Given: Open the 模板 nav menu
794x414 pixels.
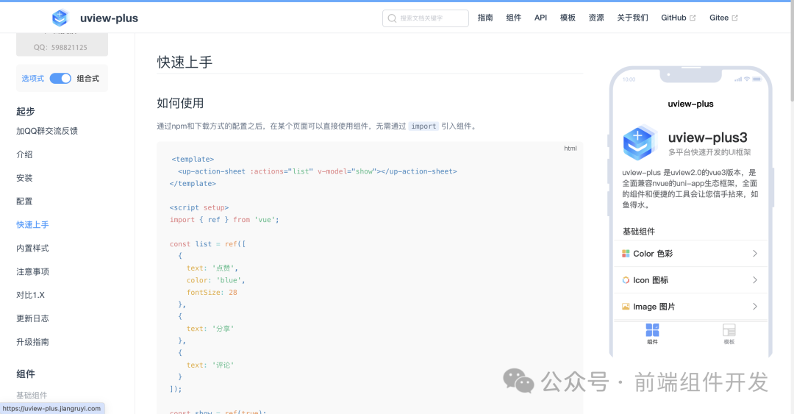Looking at the screenshot, I should (568, 18).
